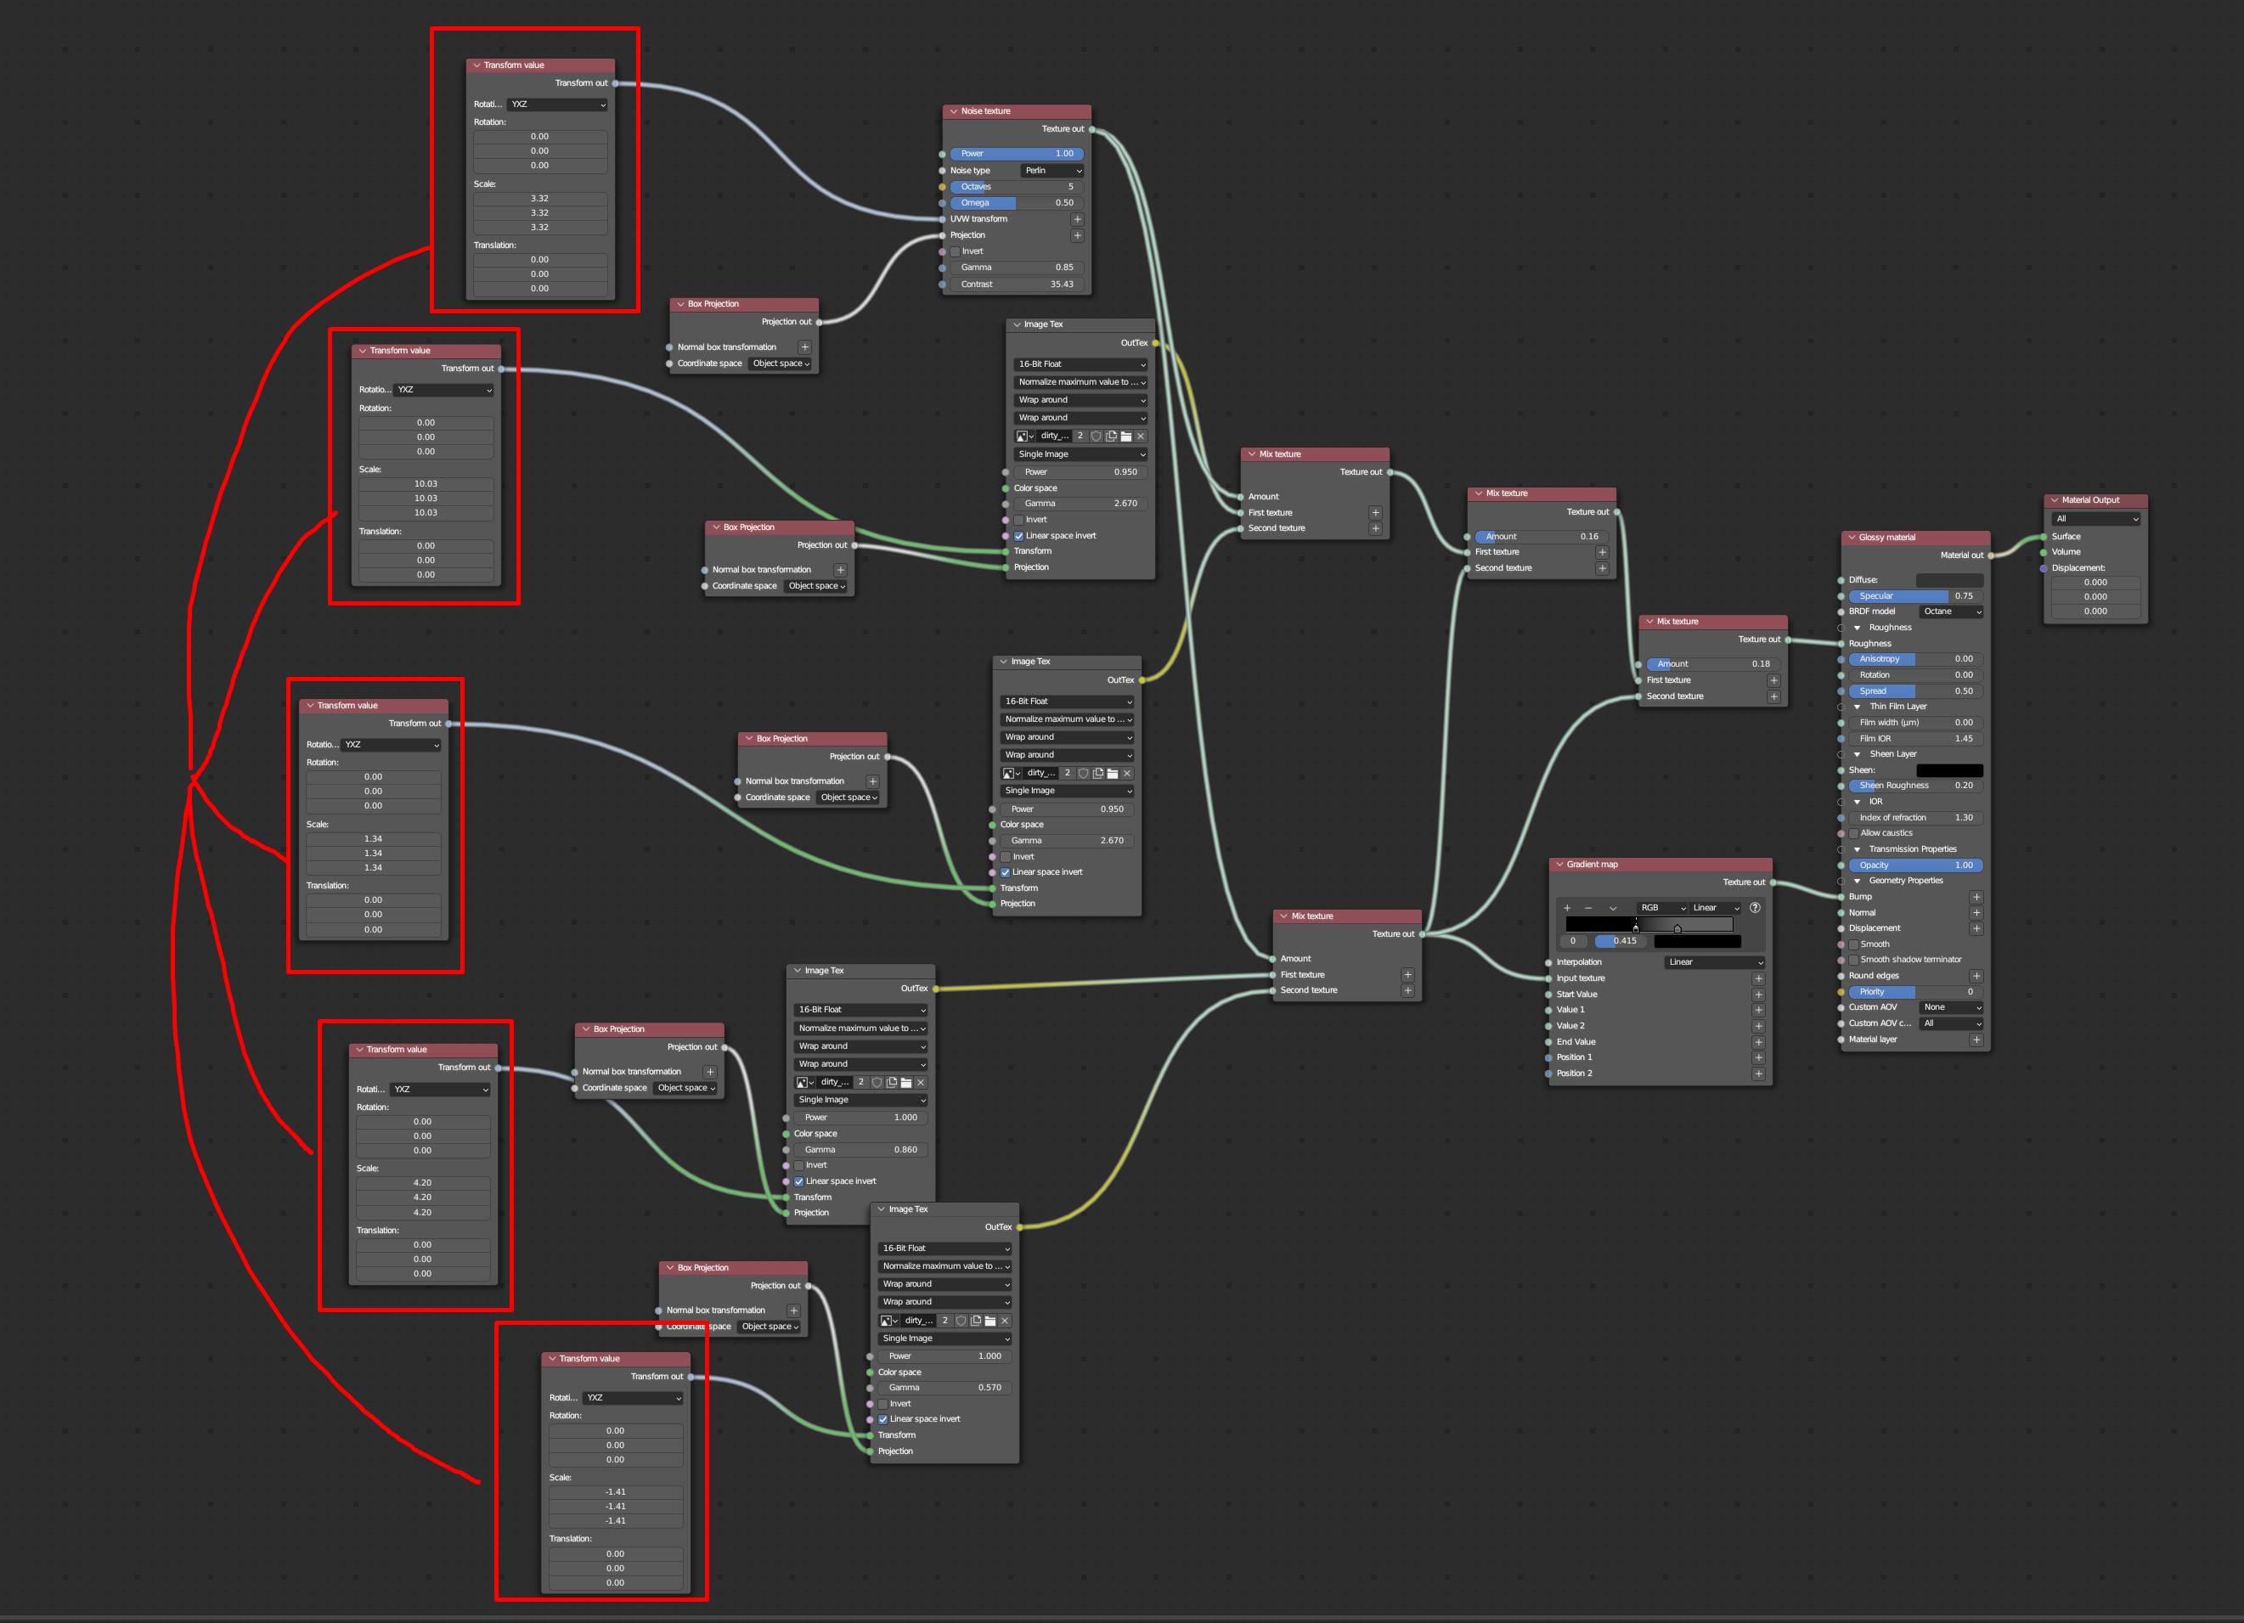The image size is (2244, 1623).
Task: Click the Diffuse color swatch in Glossy material
Action: click(1949, 581)
